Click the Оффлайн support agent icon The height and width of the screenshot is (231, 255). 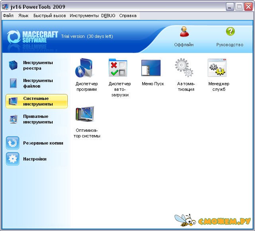(184, 32)
